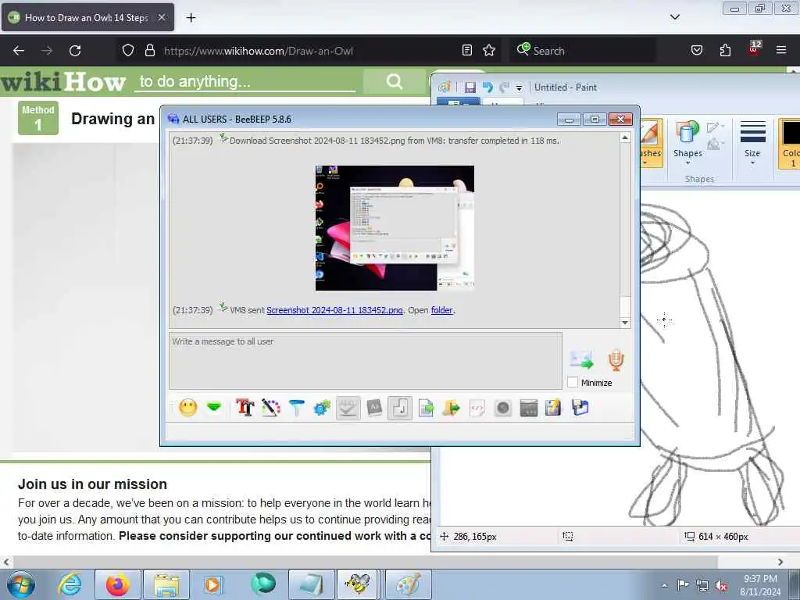Open a new Firefox tab

click(x=191, y=18)
